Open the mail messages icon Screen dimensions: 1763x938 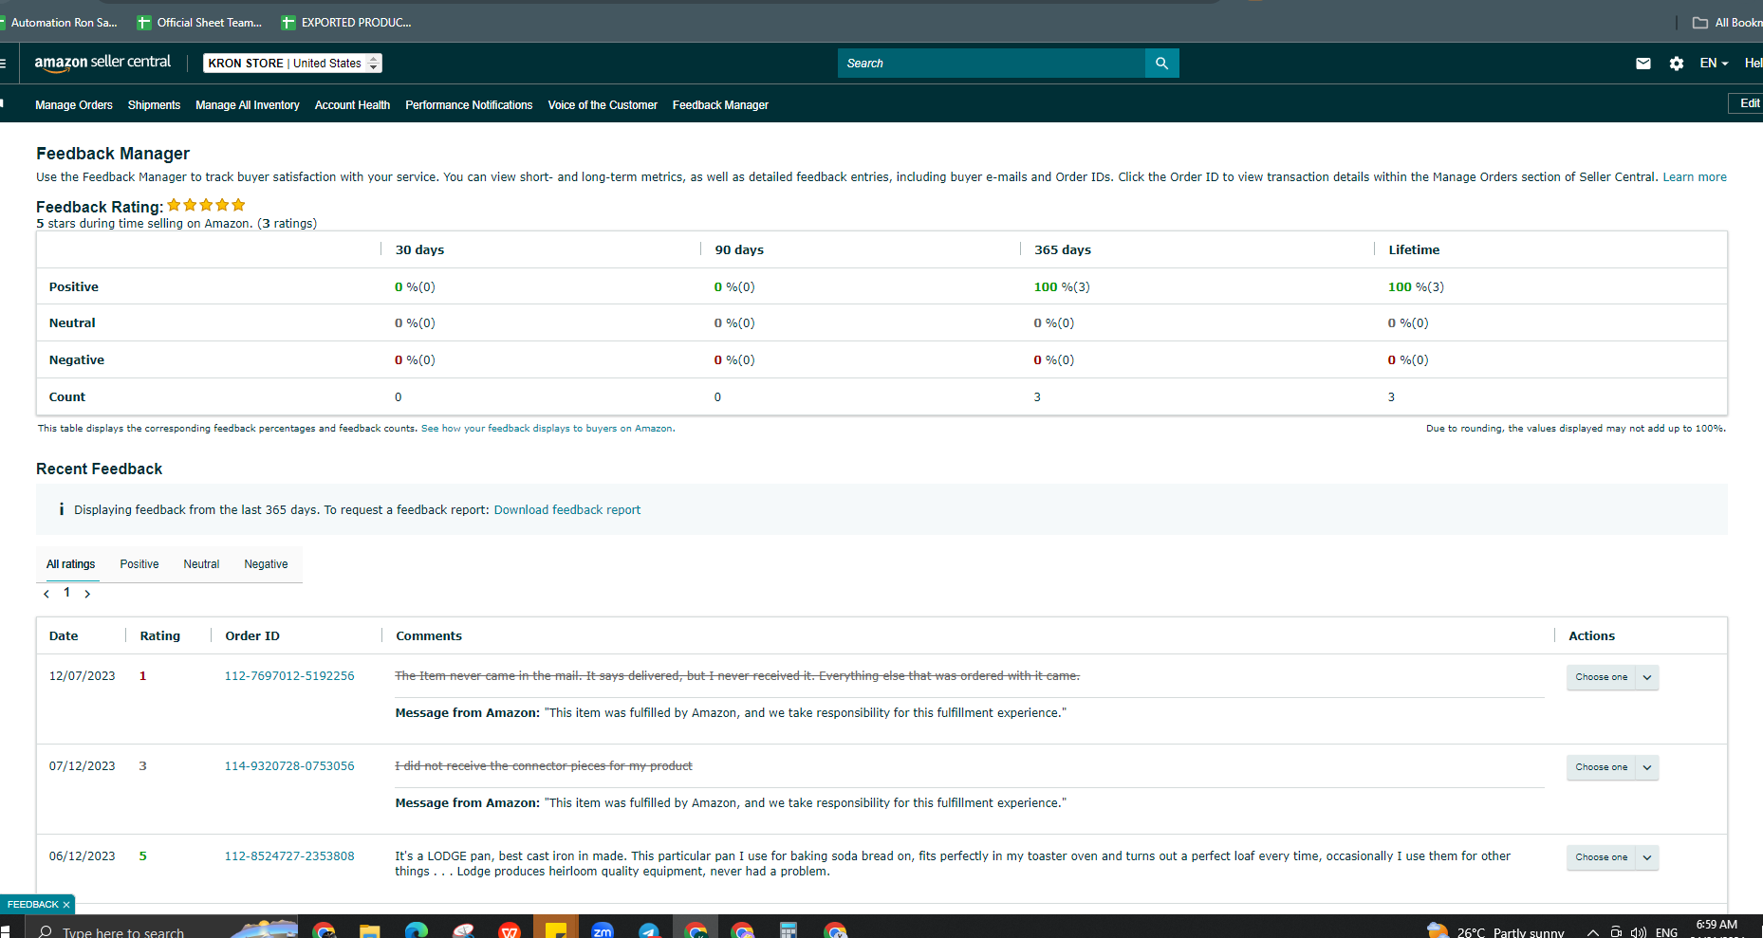[1643, 64]
